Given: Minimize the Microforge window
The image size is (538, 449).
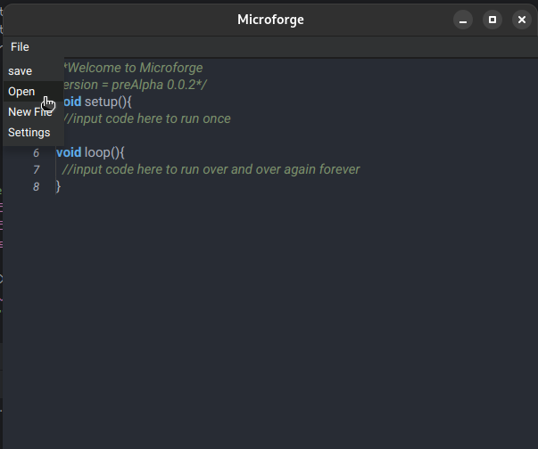Looking at the screenshot, I should pyautogui.click(x=462, y=20).
